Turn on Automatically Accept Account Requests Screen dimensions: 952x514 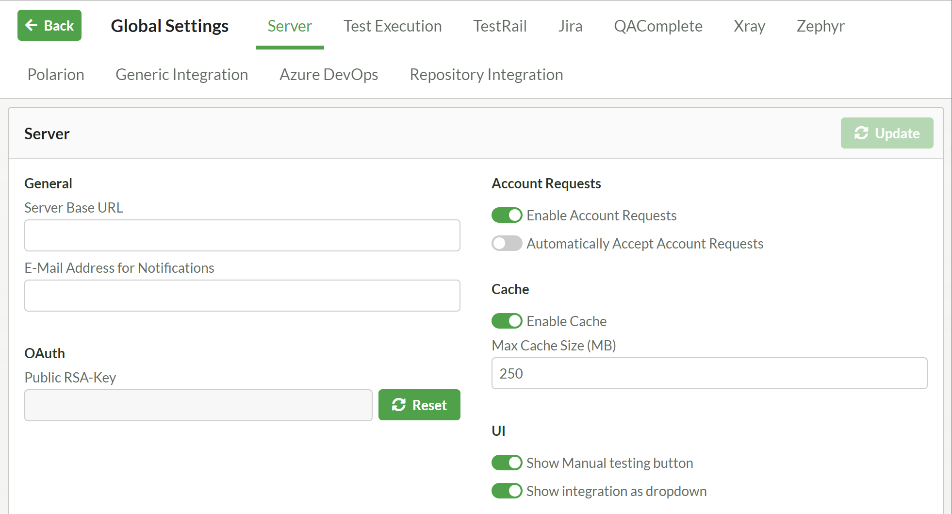[507, 243]
